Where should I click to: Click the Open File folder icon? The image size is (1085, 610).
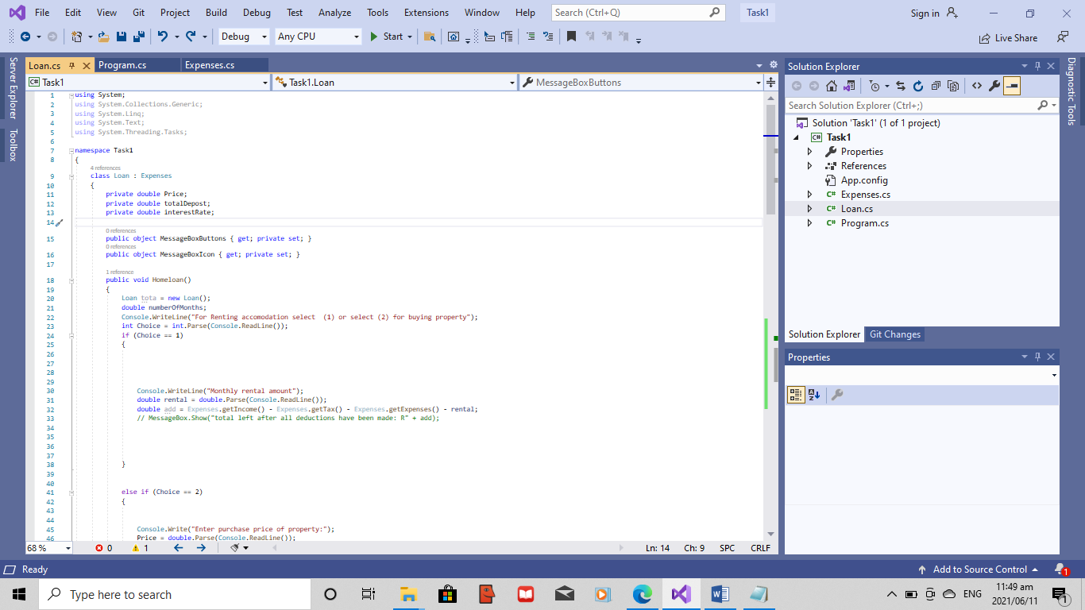[103, 37]
